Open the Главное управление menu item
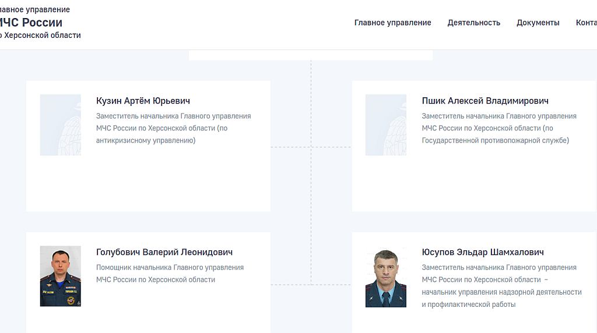This screenshot has width=597, height=333. click(392, 23)
